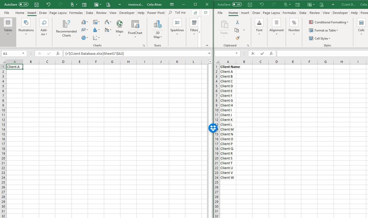Open Comments icon in invoice window
Screen dimensions: 368x218
pyautogui.click(x=206, y=13)
